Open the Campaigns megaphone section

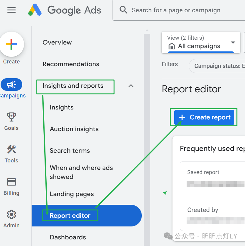pyautogui.click(x=11, y=85)
